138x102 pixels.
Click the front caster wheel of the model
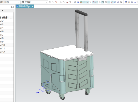coord(62,97)
